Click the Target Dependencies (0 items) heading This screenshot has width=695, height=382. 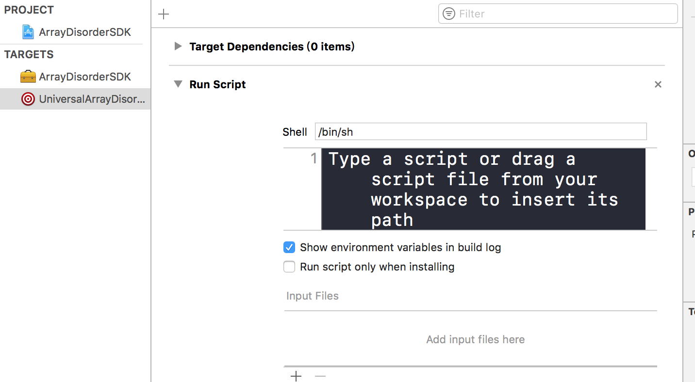tap(272, 47)
